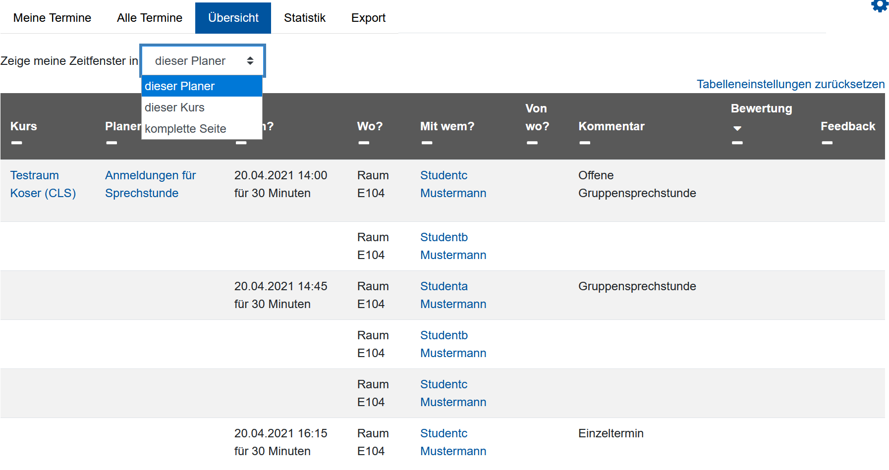Hide the Kommentar column
The width and height of the screenshot is (889, 470).
(585, 143)
